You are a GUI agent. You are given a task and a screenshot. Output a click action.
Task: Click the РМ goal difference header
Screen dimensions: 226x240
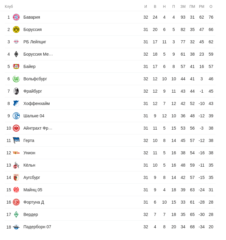(202, 7)
